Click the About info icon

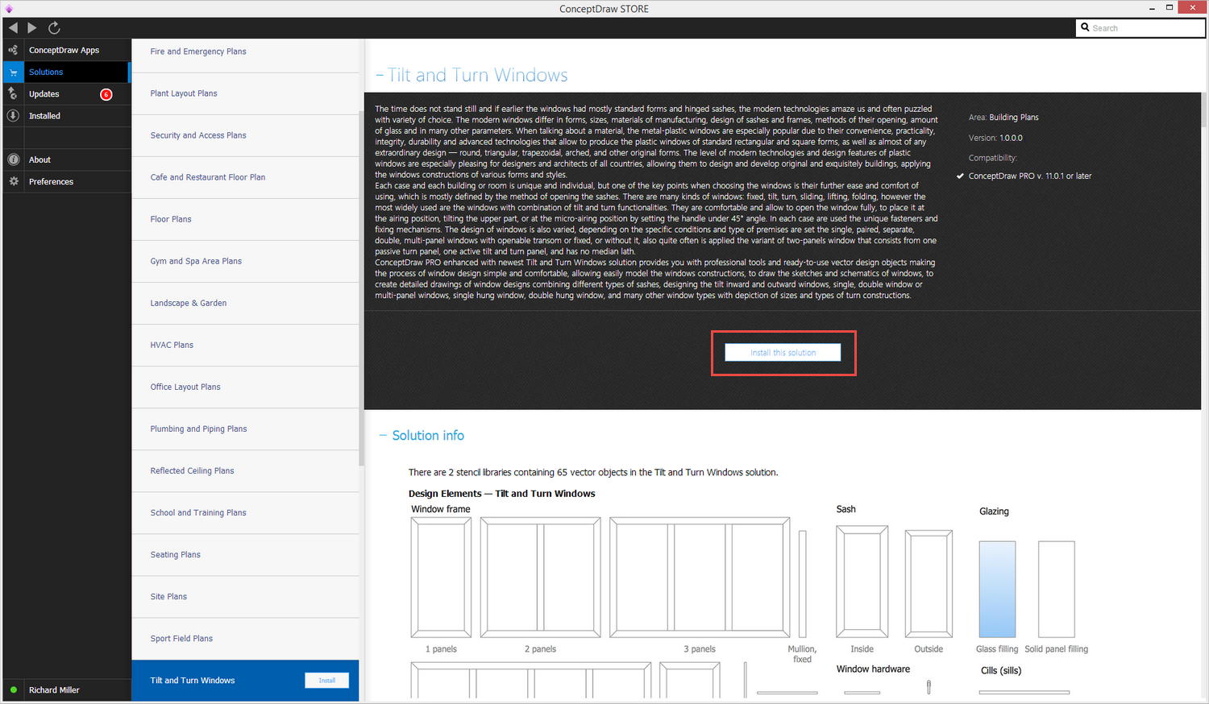click(13, 159)
